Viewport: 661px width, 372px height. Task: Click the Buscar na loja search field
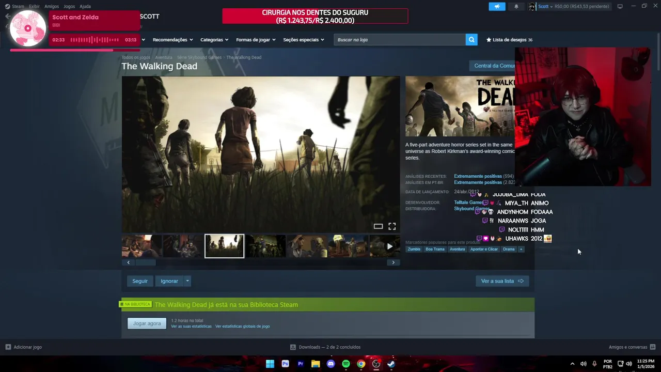click(x=399, y=40)
